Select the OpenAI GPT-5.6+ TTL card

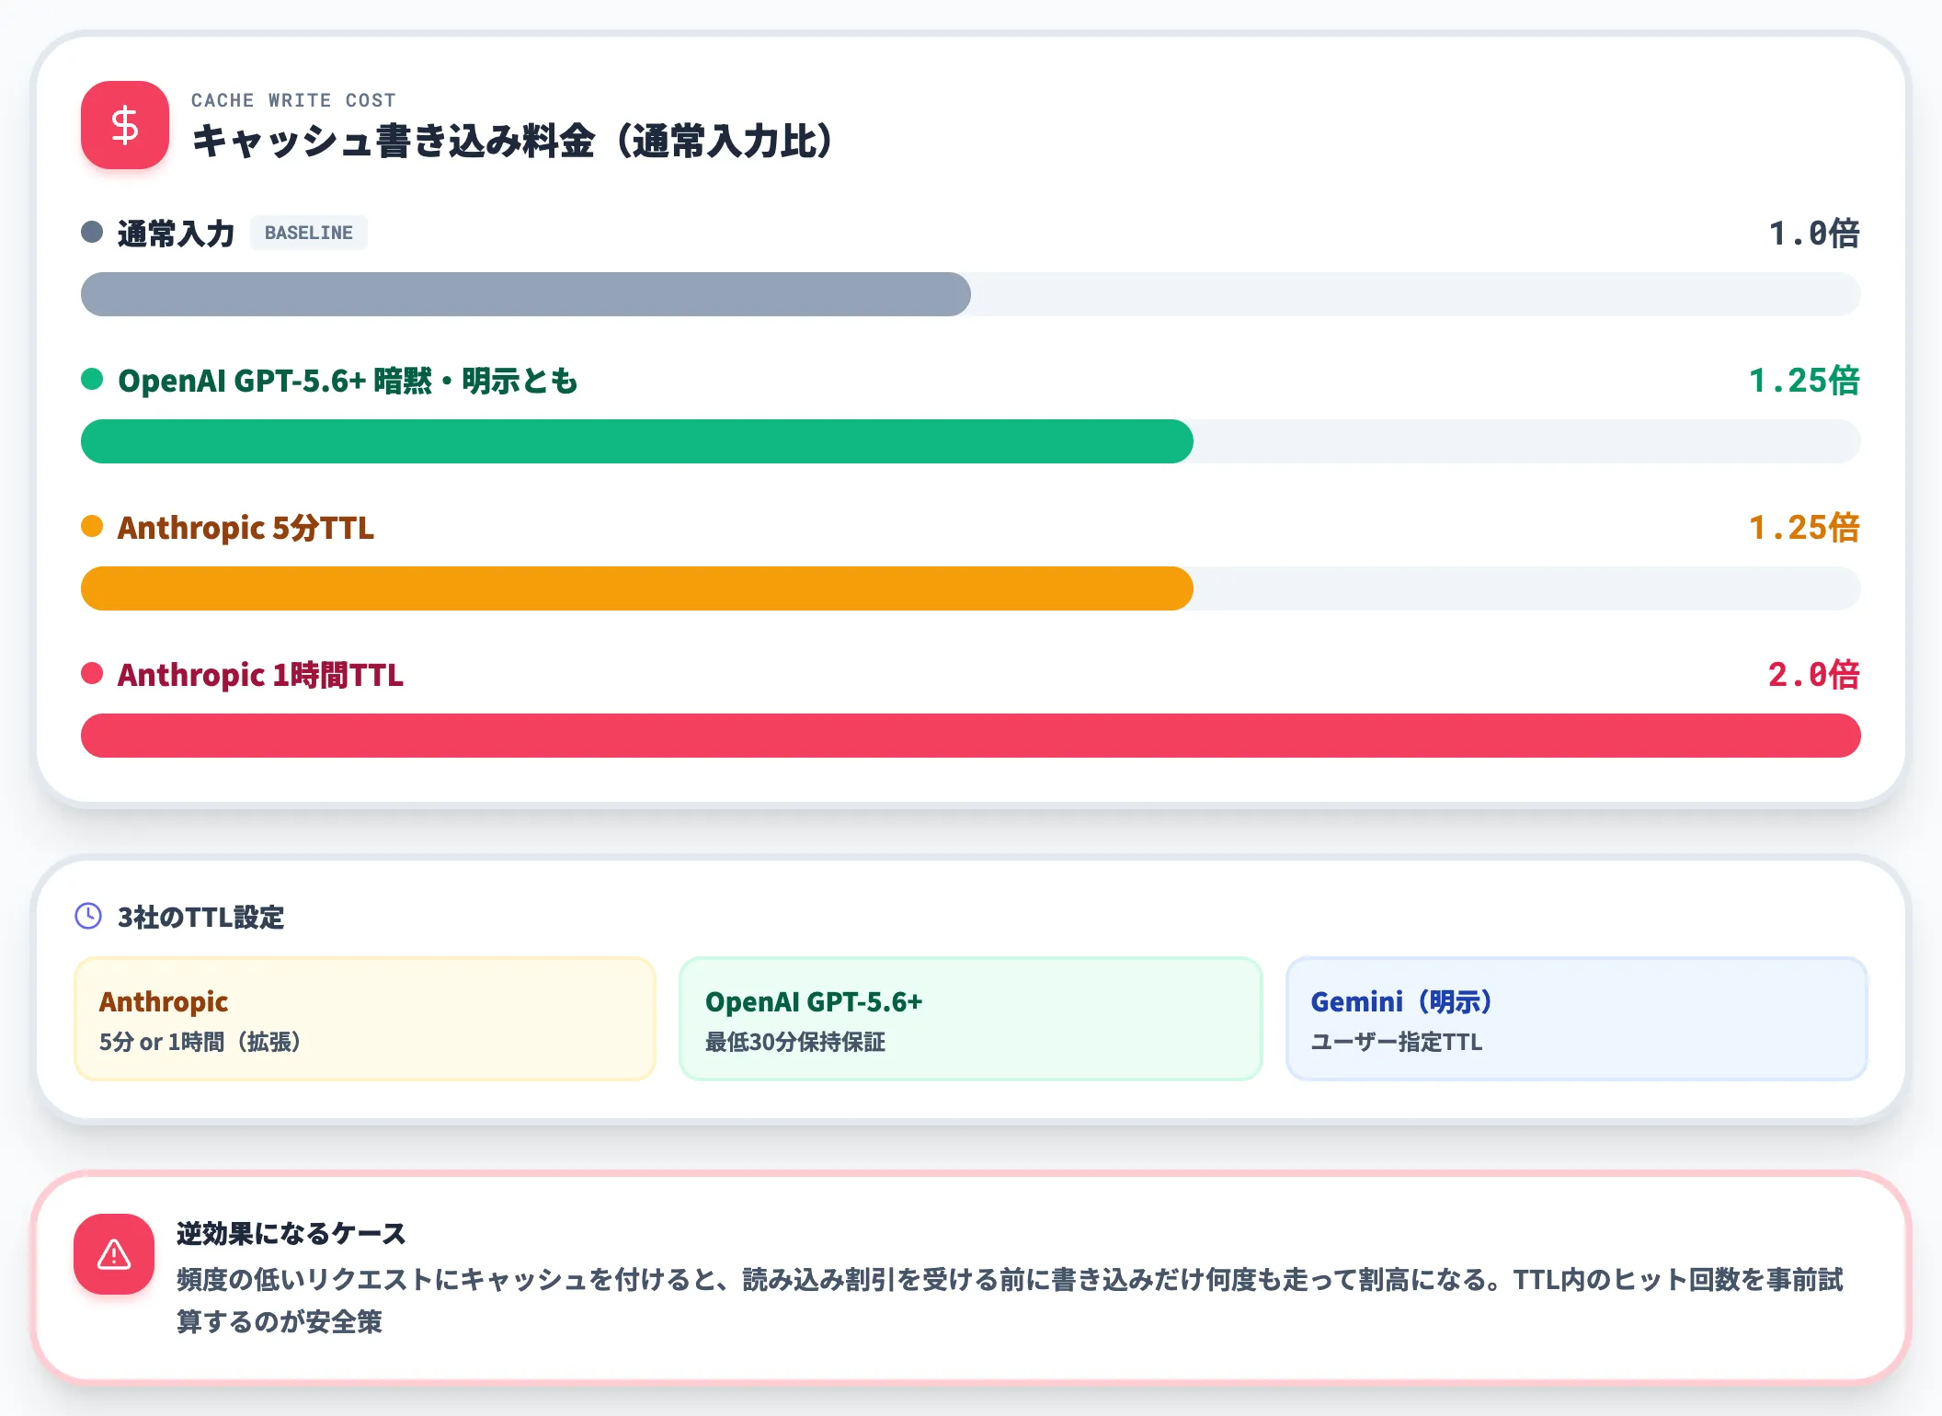tap(971, 1019)
